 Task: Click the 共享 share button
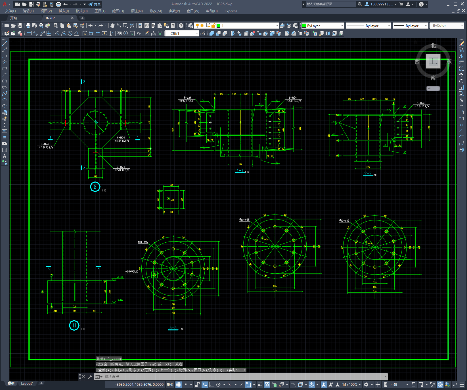[x=95, y=4]
